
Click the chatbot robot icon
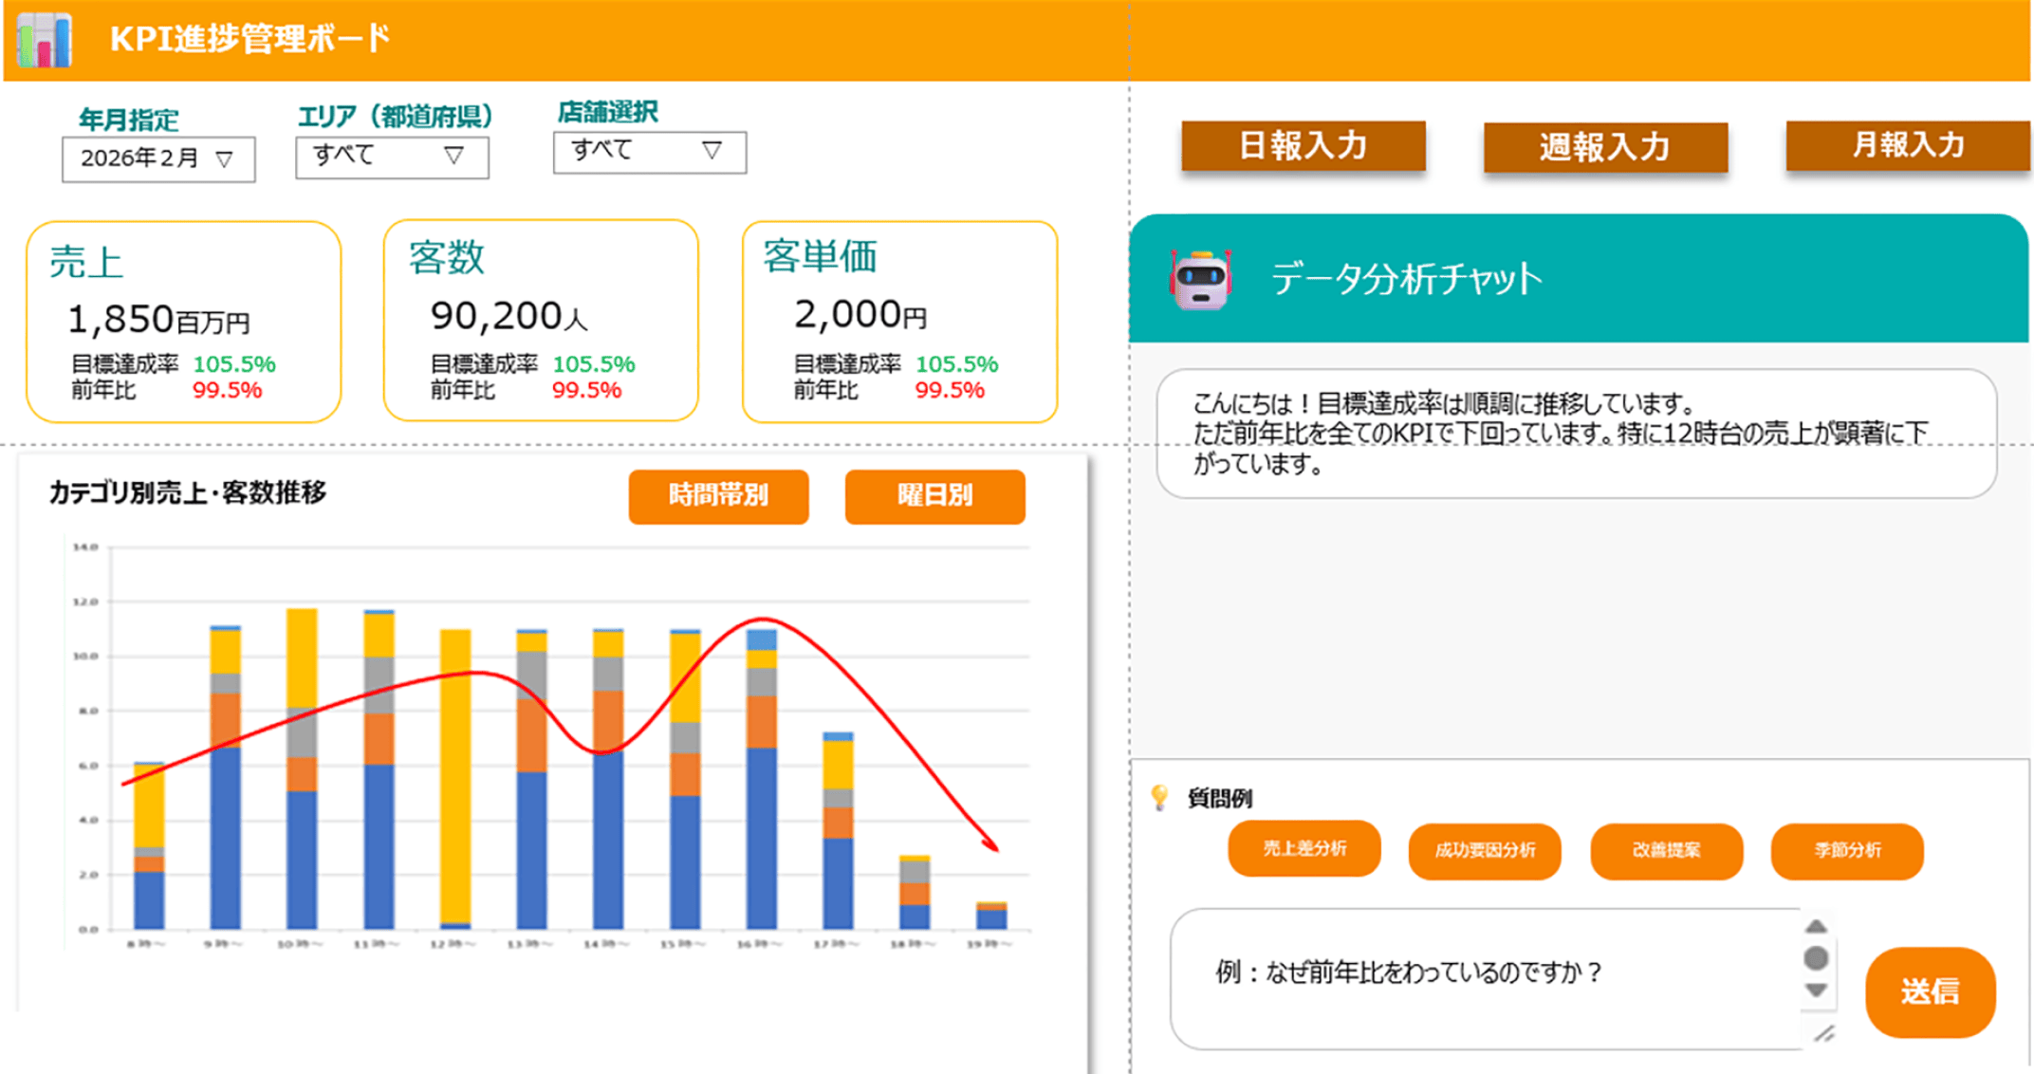click(x=1200, y=280)
